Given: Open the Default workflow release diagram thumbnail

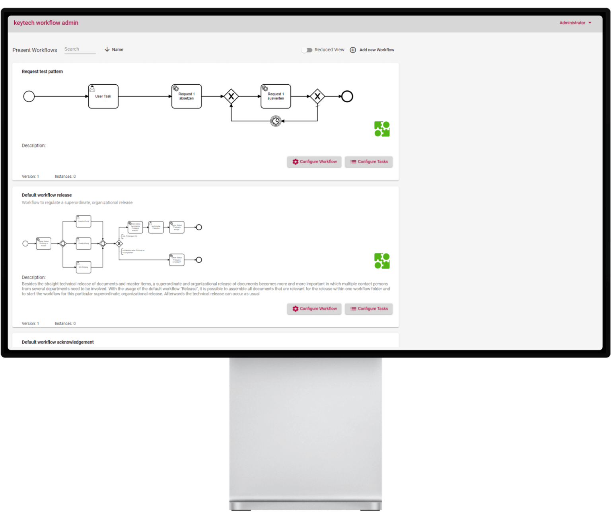Looking at the screenshot, I should point(113,243).
